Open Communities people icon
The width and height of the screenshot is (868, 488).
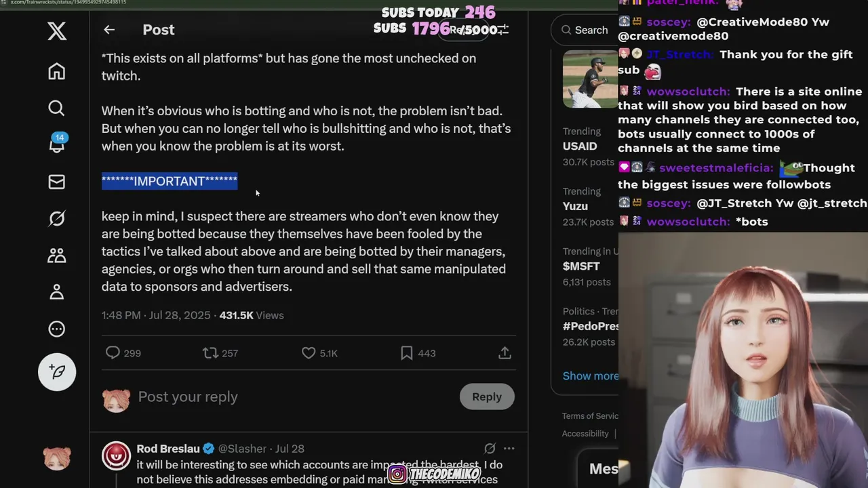point(57,255)
